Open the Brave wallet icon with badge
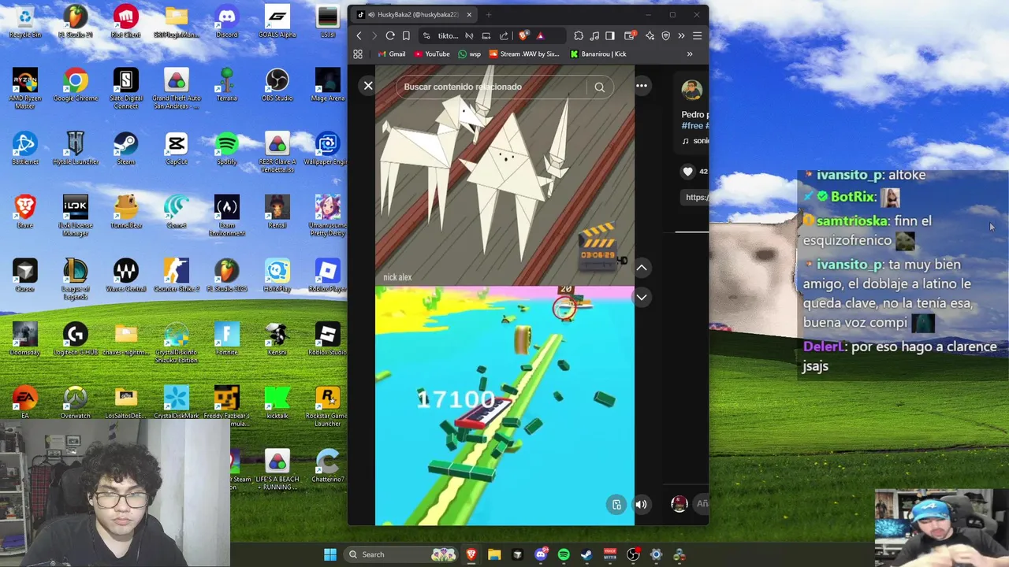1009x567 pixels. (629, 35)
